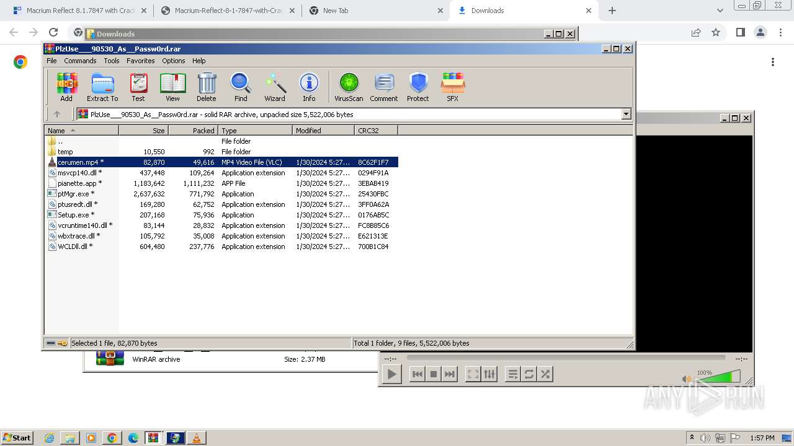Toggle VLC playlist view

point(513,374)
